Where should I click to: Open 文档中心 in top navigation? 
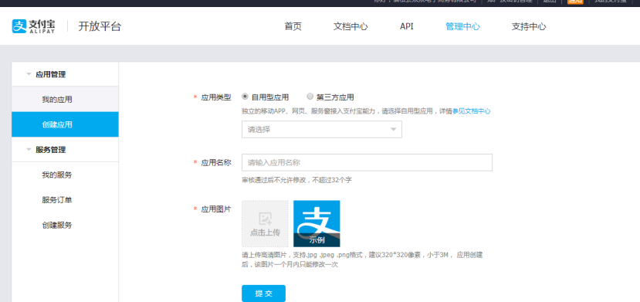(x=350, y=26)
